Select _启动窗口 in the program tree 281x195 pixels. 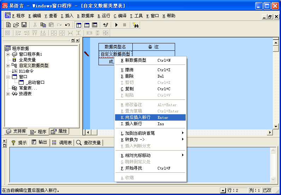pyautogui.click(x=35, y=83)
